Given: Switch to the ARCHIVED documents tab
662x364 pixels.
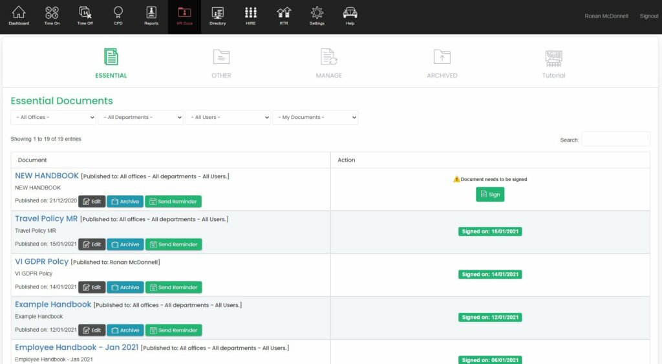Looking at the screenshot, I should coord(442,63).
